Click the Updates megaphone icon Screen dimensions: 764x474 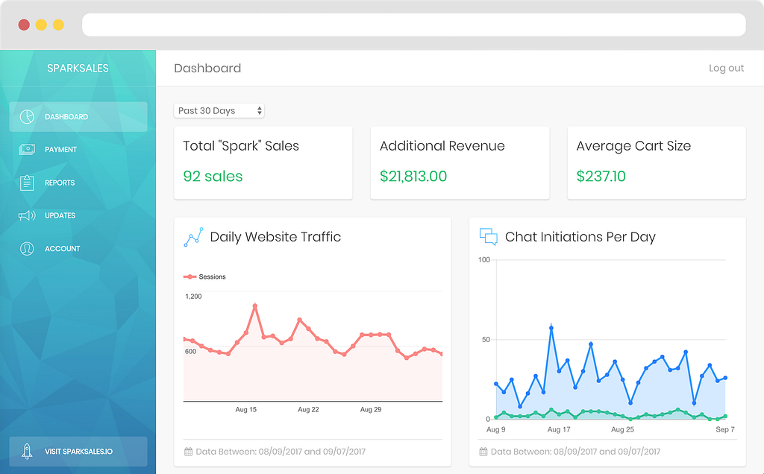click(x=27, y=215)
